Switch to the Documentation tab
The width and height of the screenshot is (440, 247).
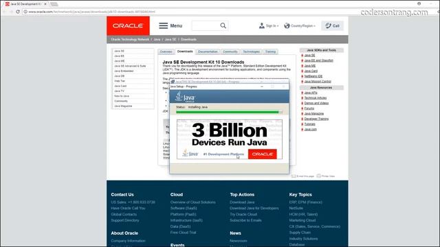(x=208, y=52)
